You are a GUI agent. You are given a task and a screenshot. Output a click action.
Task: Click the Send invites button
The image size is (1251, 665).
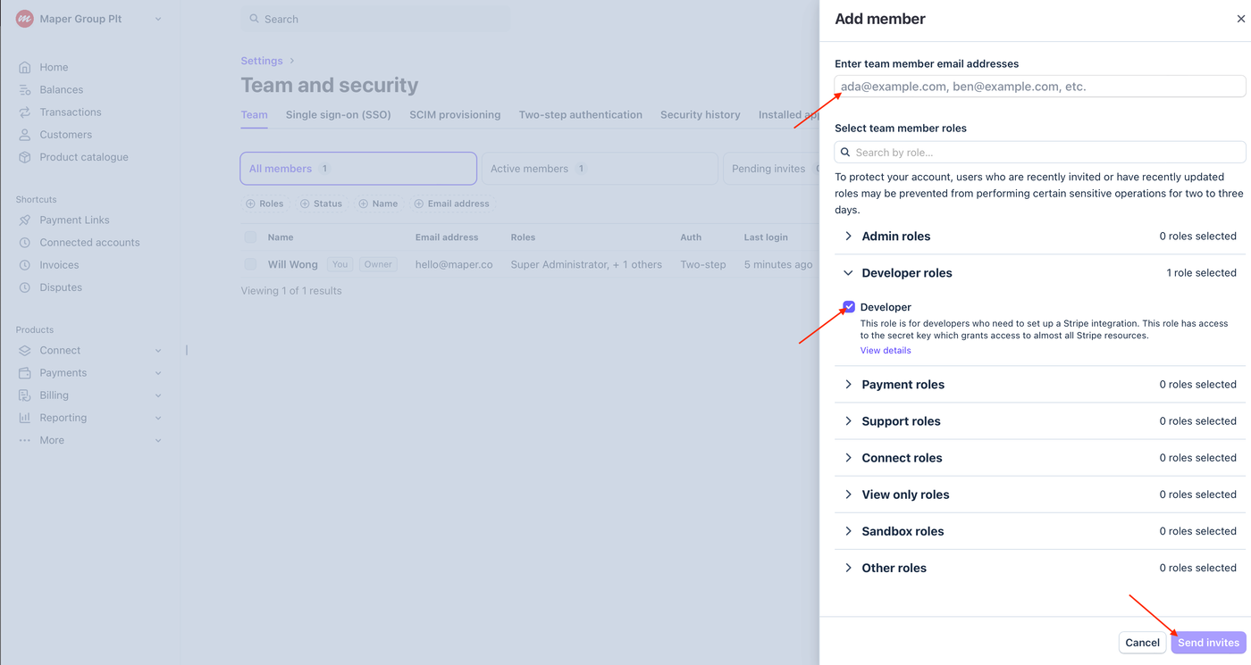[x=1208, y=643]
